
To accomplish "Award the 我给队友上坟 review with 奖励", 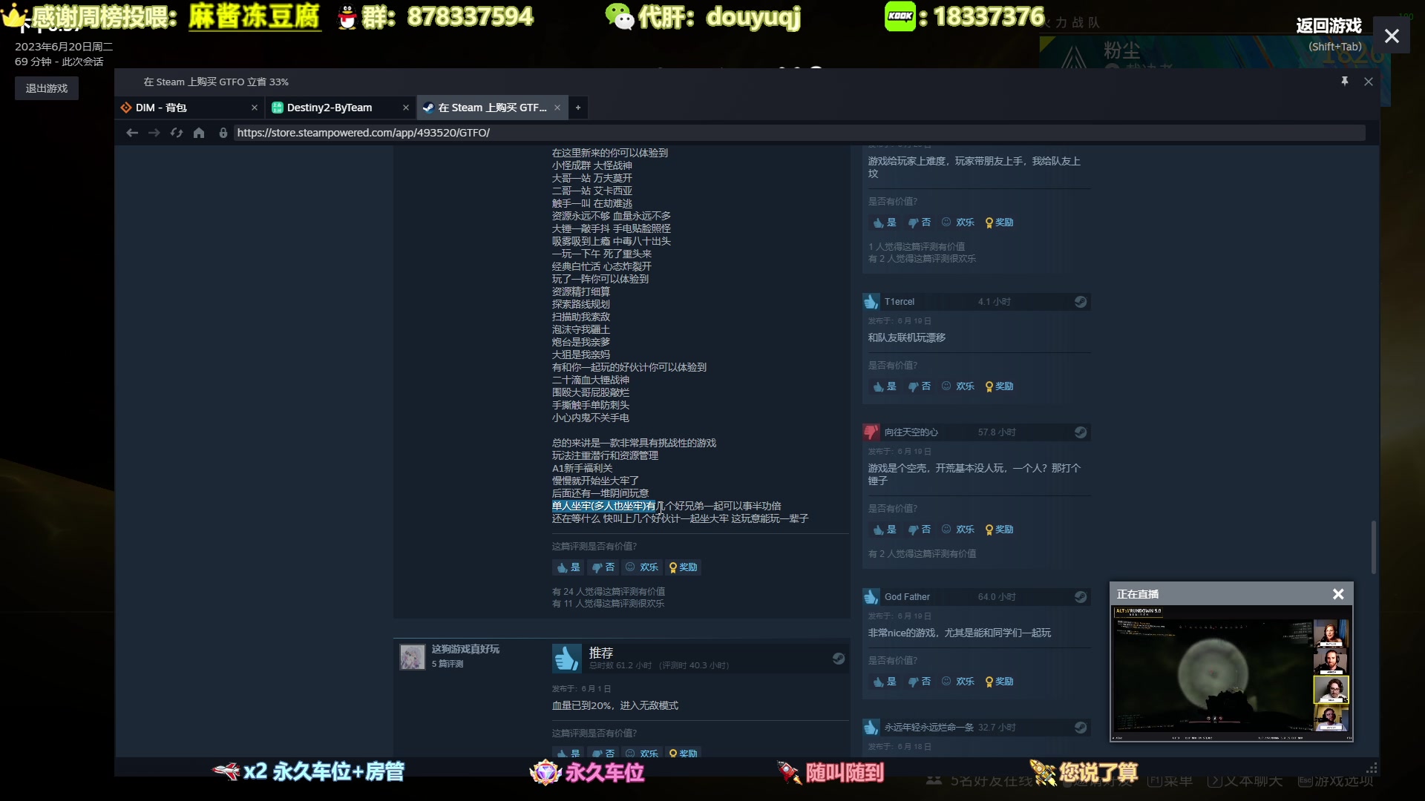I will point(999,222).
